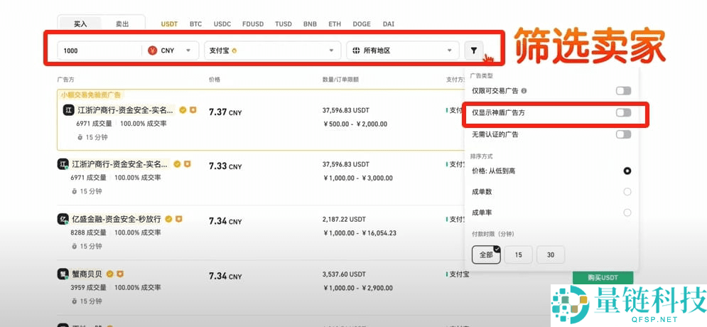This screenshot has width=707, height=327.
Task: Click the CNY yuan currency icon
Action: pyautogui.click(x=152, y=50)
